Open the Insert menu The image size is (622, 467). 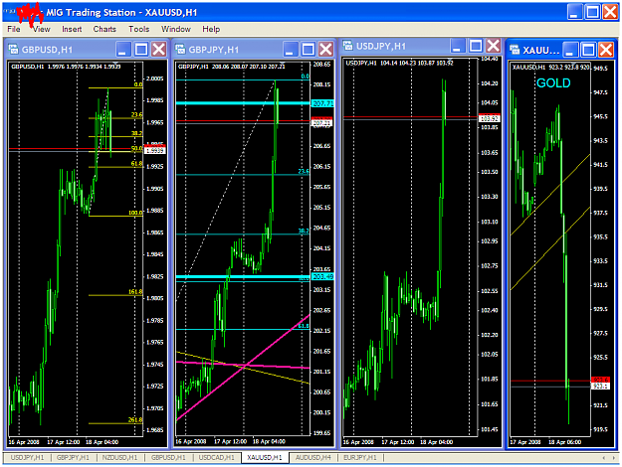(72, 29)
